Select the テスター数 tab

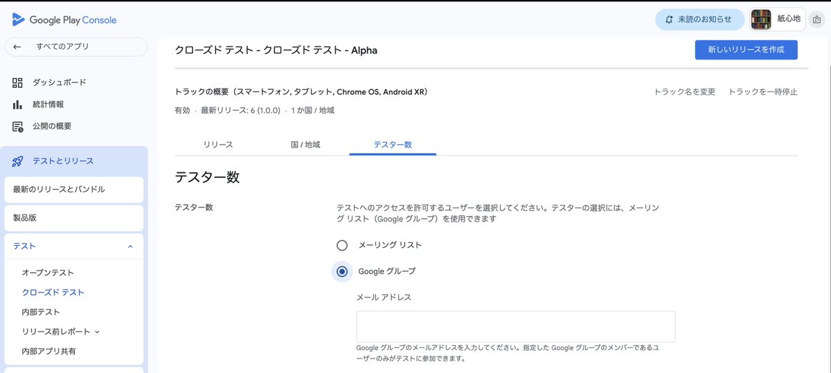[393, 145]
